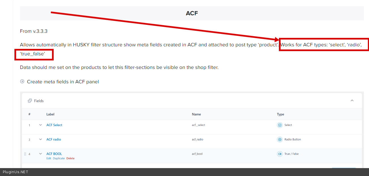Image resolution: width=369 pixels, height=176 pixels.
Task: Delete the ACF BOOL field
Action: [70, 158]
